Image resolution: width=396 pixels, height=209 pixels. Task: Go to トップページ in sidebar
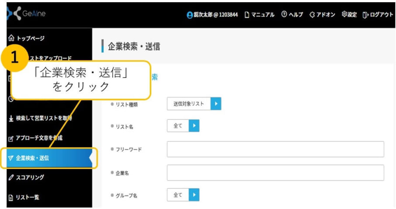pyautogui.click(x=26, y=39)
